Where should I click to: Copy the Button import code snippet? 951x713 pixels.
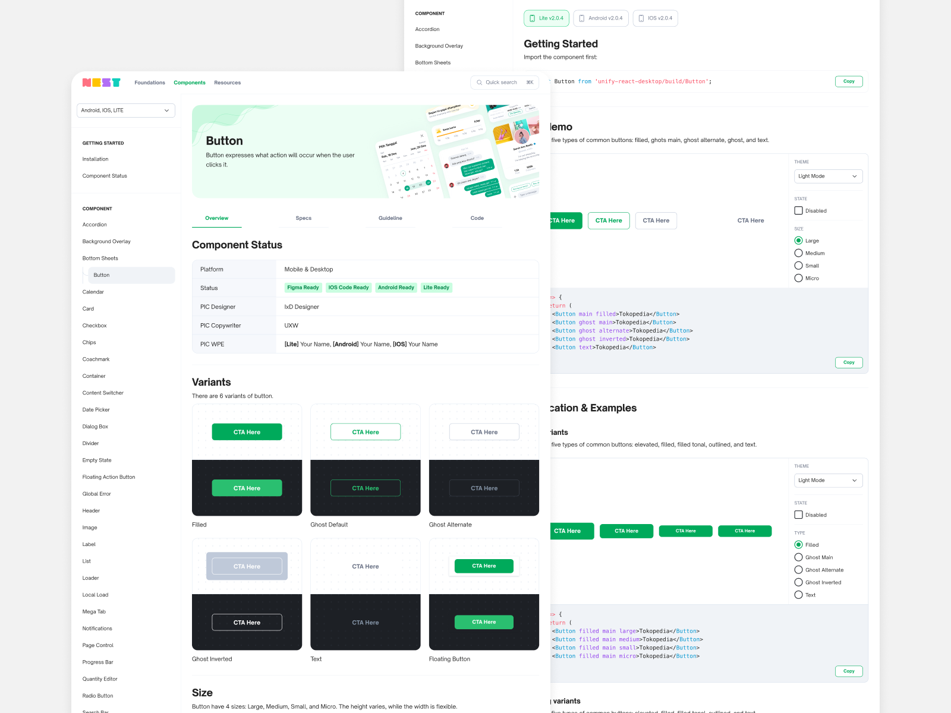click(x=849, y=81)
